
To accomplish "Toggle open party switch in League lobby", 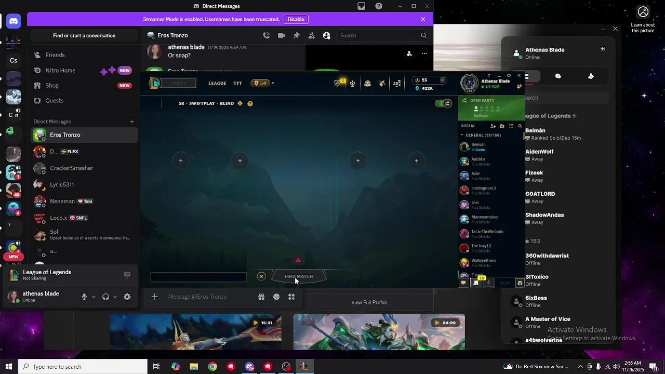I will [x=443, y=103].
